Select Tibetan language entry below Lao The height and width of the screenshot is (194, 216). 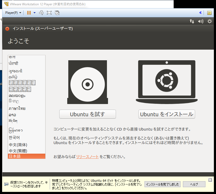(x=26, y=121)
